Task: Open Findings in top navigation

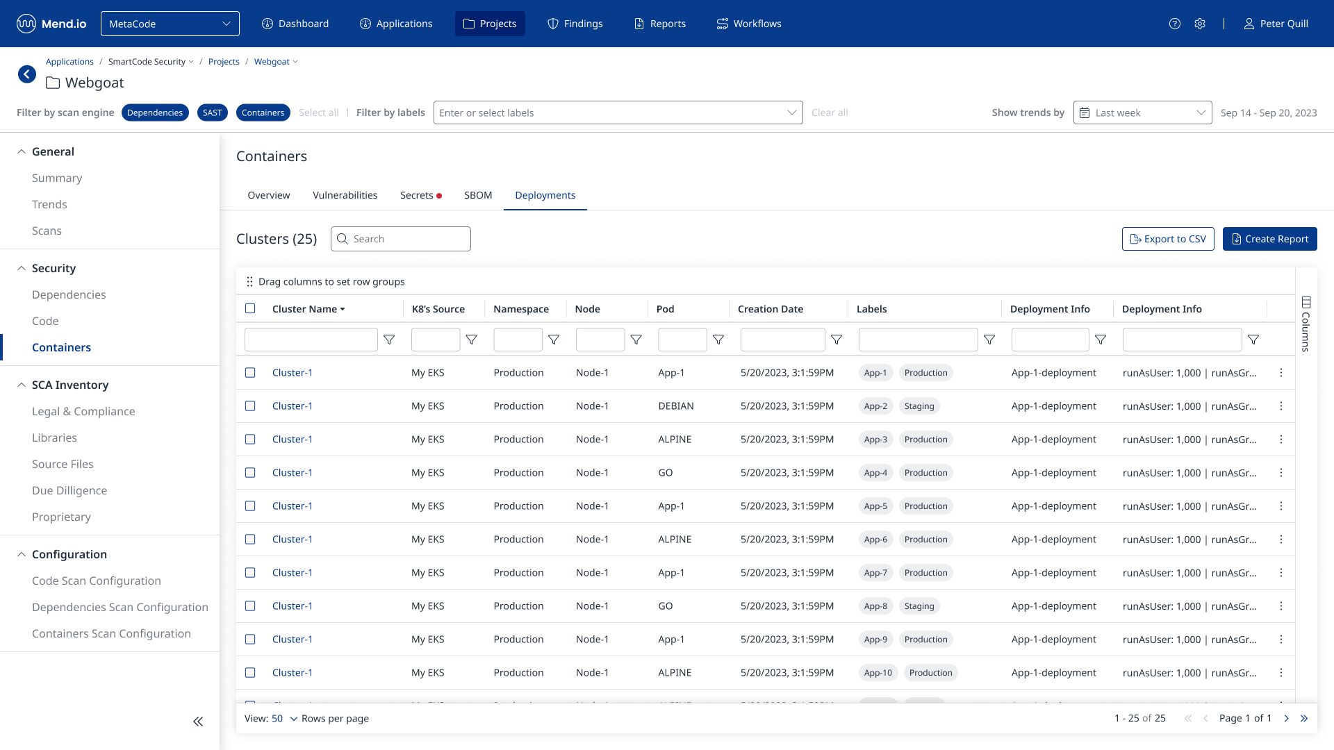Action: coord(575,24)
